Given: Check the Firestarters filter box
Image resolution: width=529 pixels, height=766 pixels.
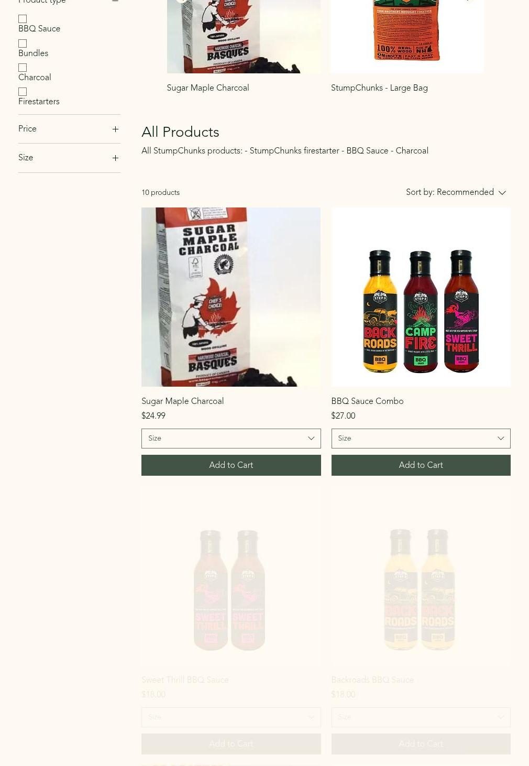Looking at the screenshot, I should pos(23,92).
